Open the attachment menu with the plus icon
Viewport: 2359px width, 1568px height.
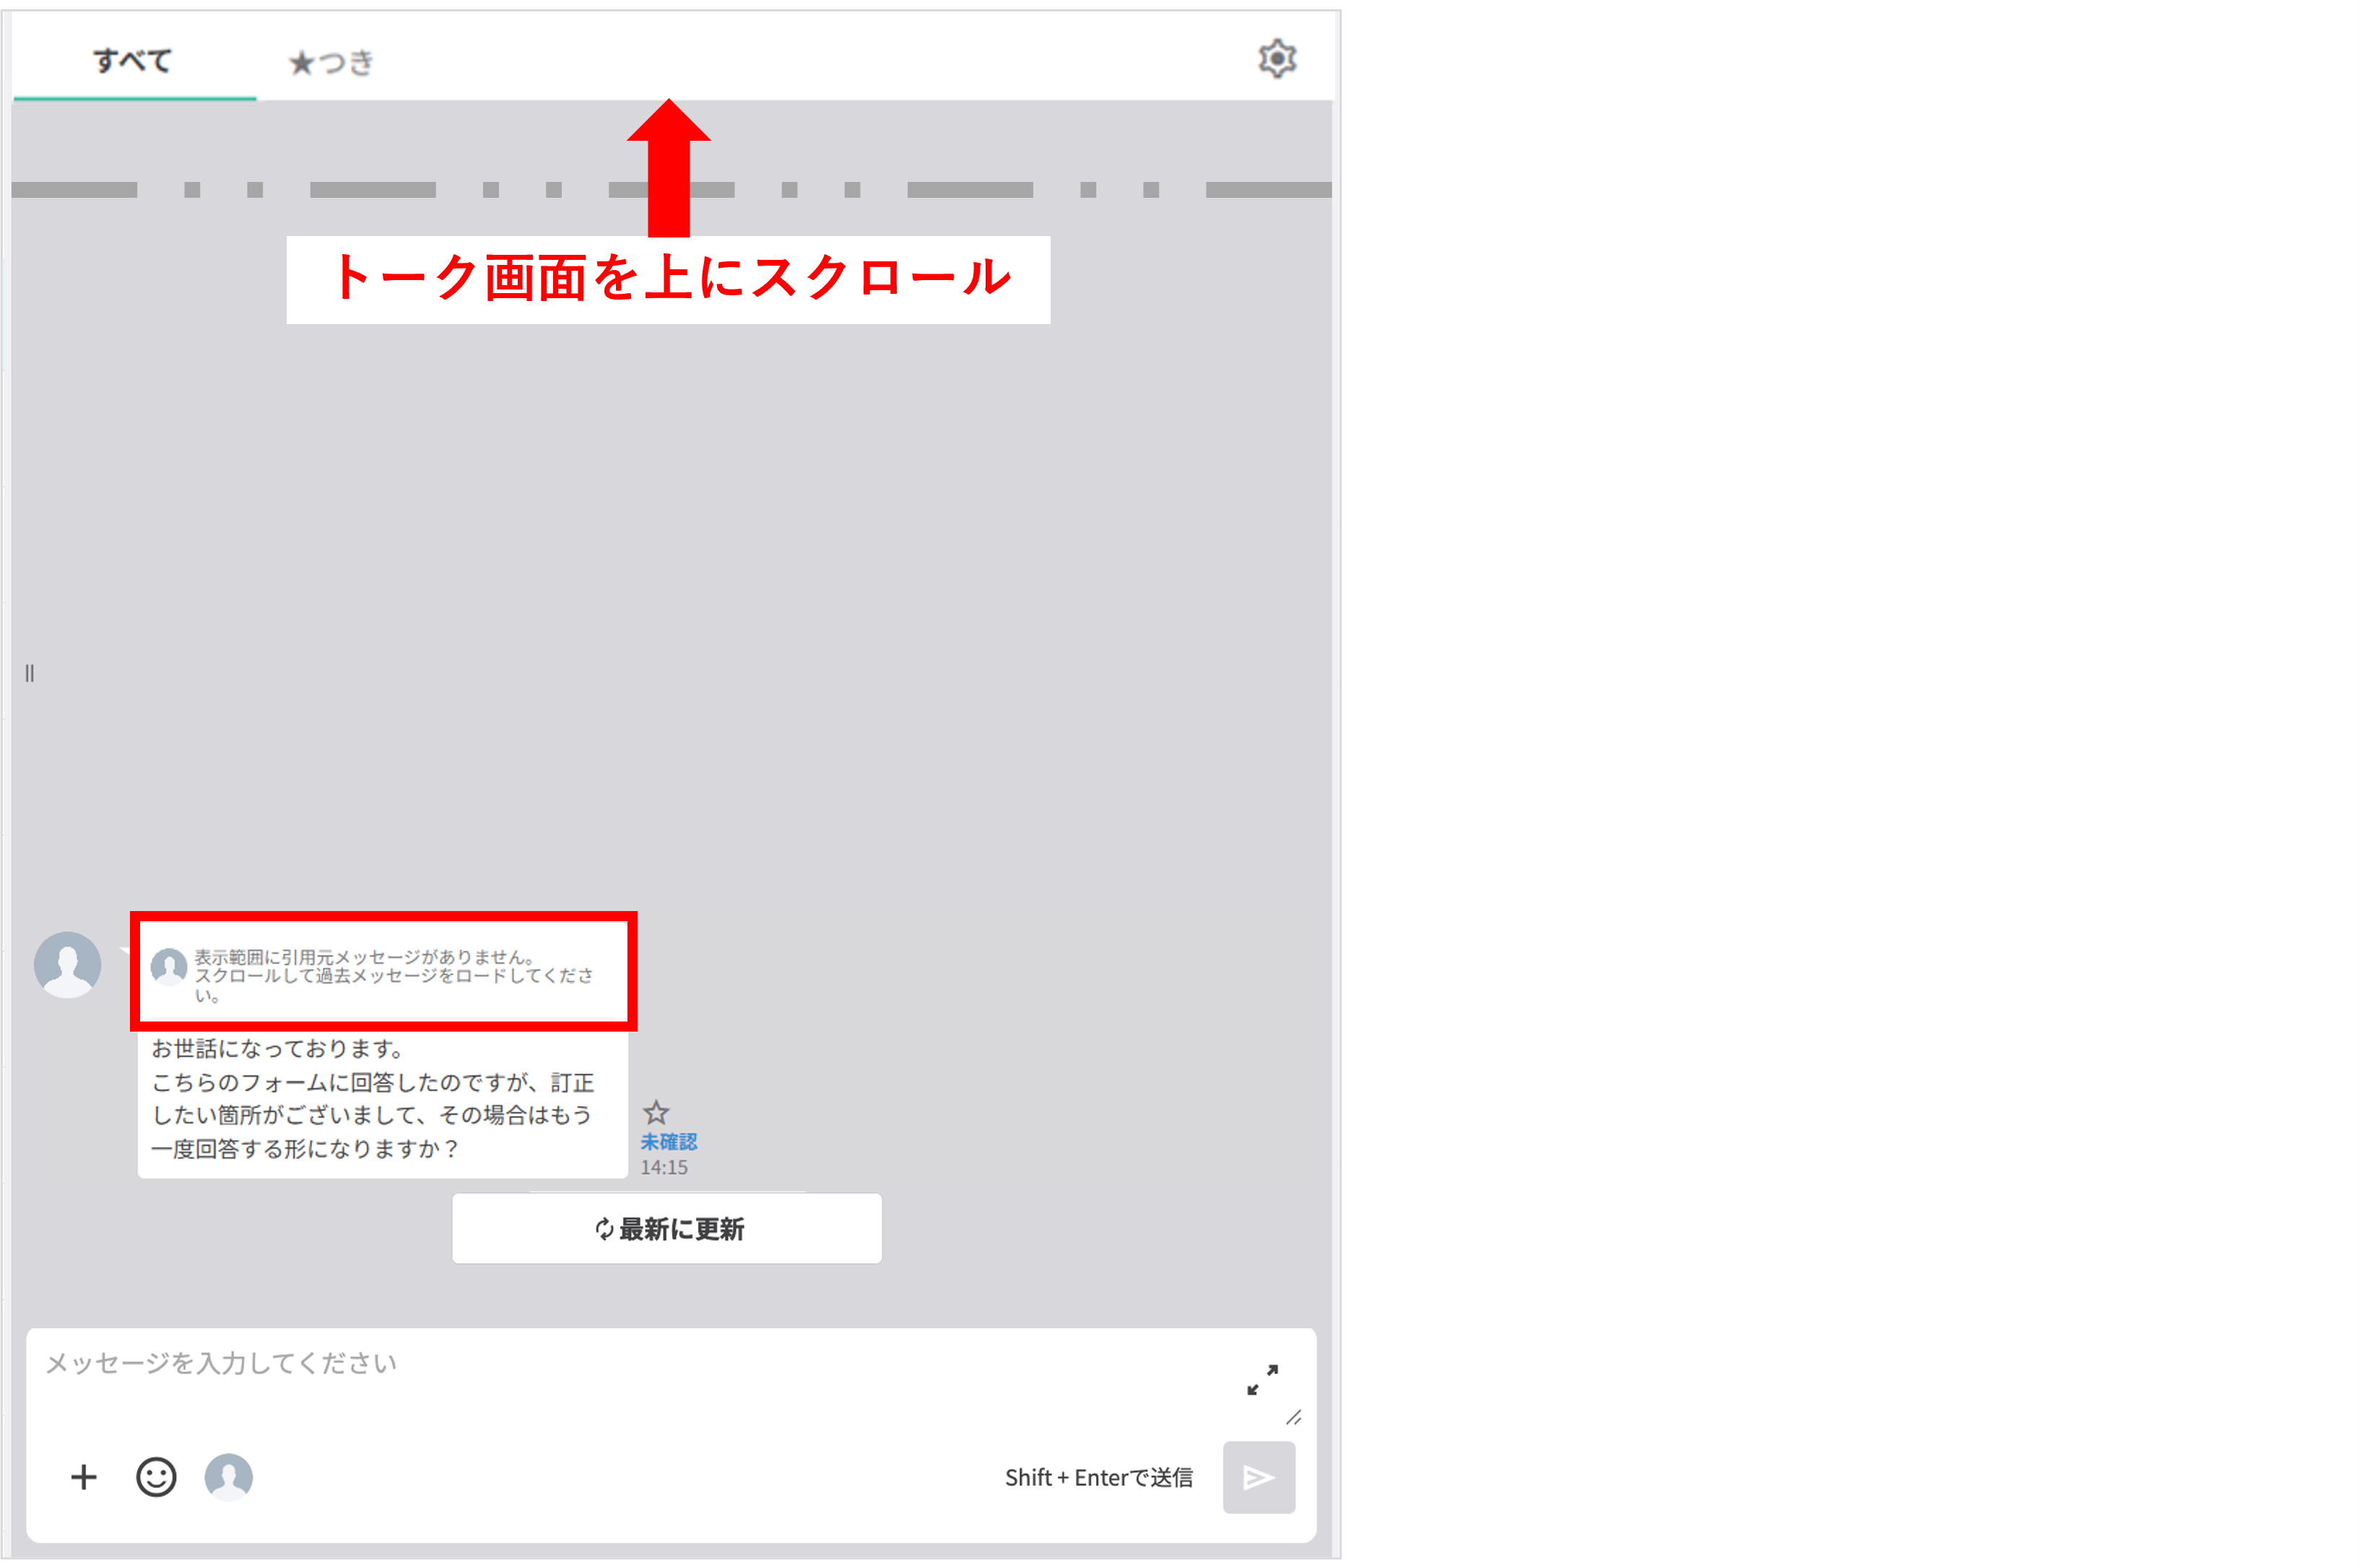click(x=84, y=1477)
